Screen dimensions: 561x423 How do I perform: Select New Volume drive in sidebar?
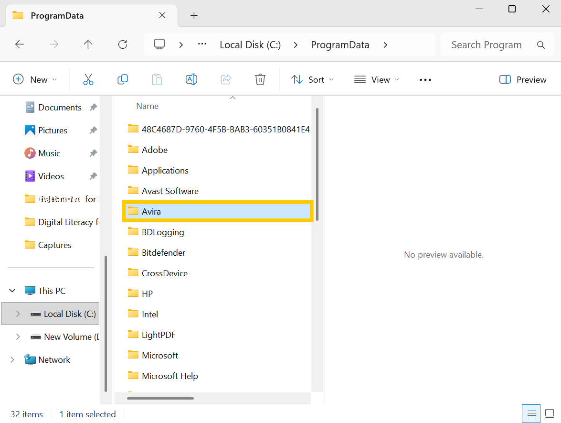click(65, 336)
